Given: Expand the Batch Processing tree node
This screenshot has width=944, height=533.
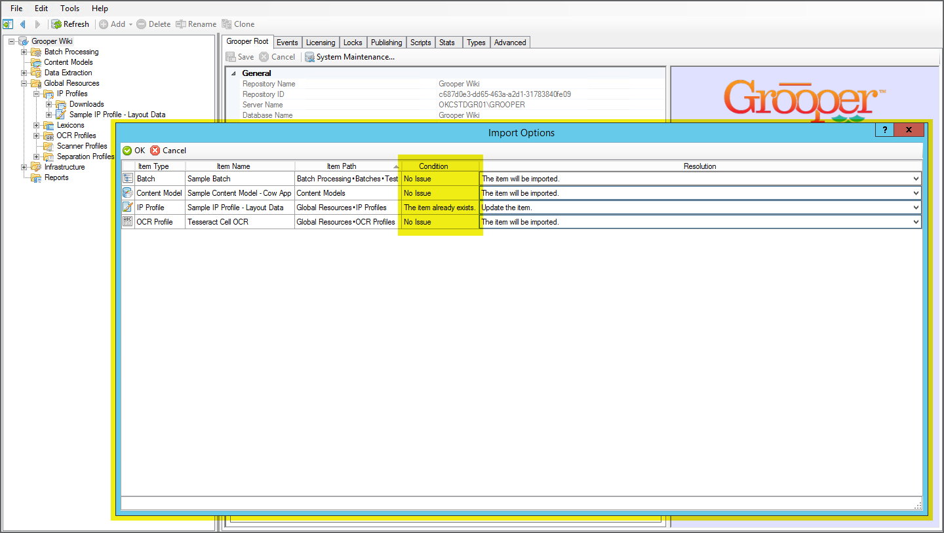Looking at the screenshot, I should 24,52.
